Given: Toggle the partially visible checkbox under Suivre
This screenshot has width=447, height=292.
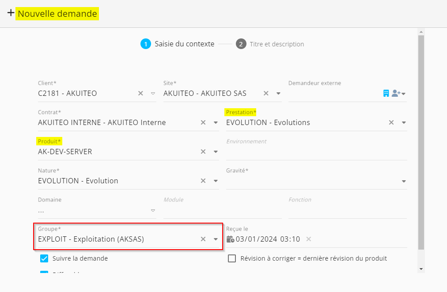Looking at the screenshot, I should pos(44,273).
